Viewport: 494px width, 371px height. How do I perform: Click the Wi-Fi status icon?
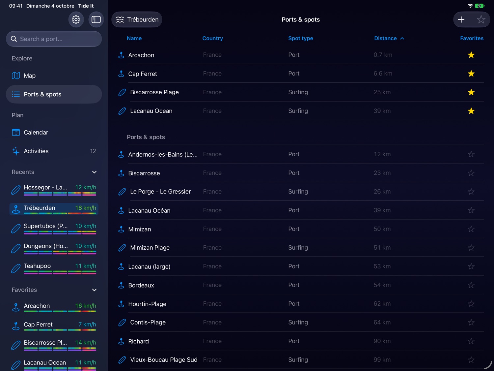470,6
